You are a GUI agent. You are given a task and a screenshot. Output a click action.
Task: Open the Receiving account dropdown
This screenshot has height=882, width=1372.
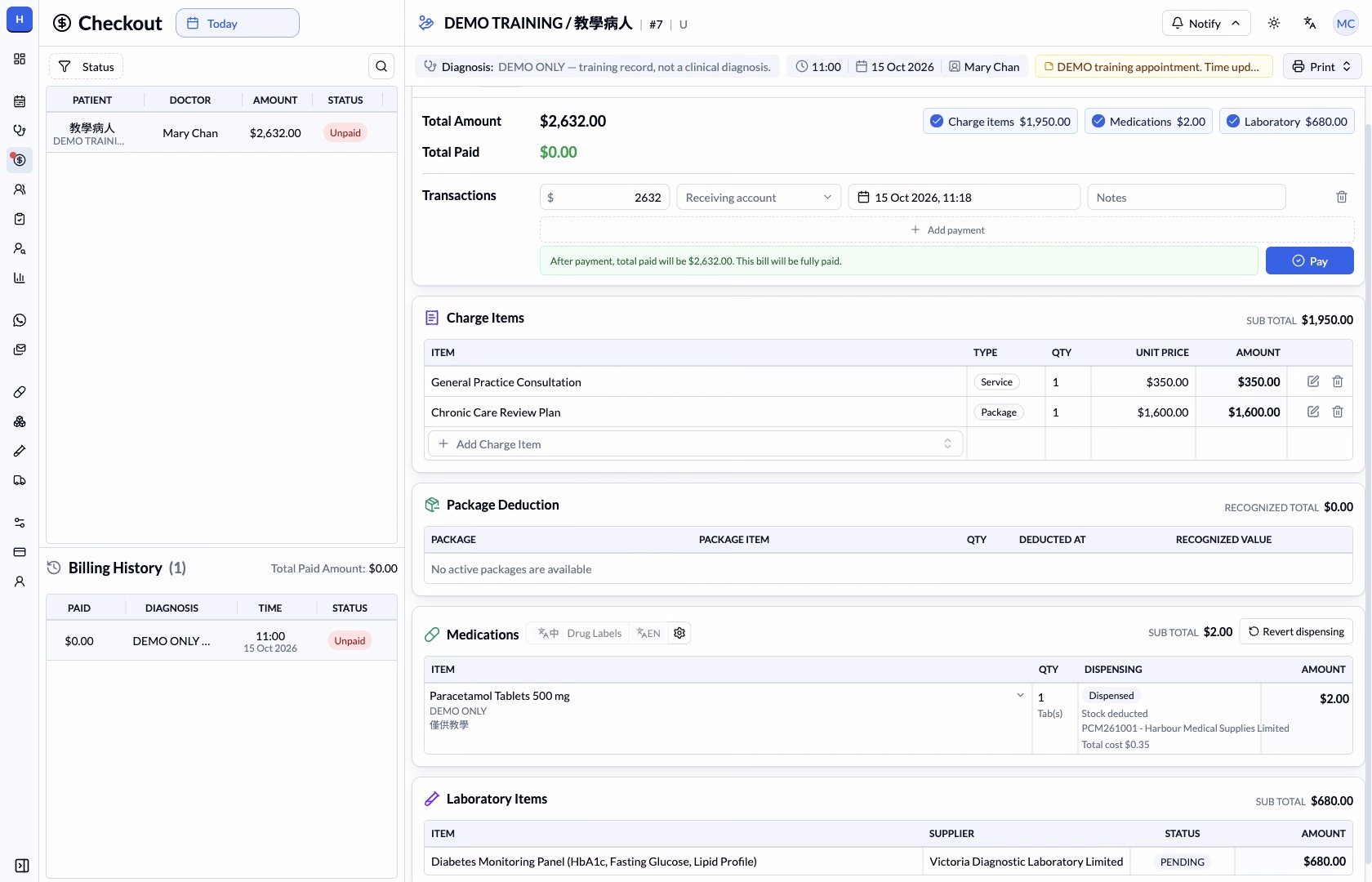pyautogui.click(x=759, y=197)
